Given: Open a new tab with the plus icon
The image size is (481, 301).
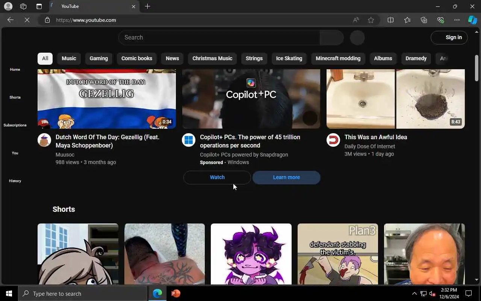Looking at the screenshot, I should pyautogui.click(x=148, y=6).
